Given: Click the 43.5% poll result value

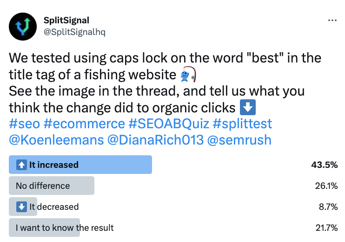Looking at the screenshot, I should click(x=324, y=165).
